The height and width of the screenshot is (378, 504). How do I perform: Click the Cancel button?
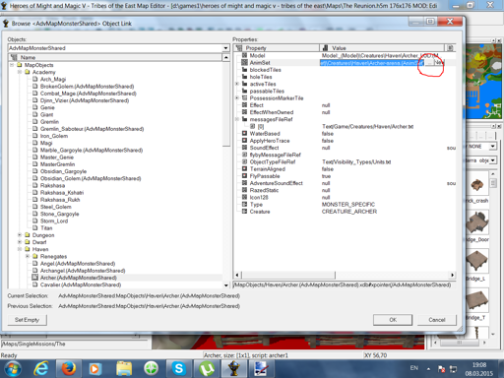click(x=437, y=320)
